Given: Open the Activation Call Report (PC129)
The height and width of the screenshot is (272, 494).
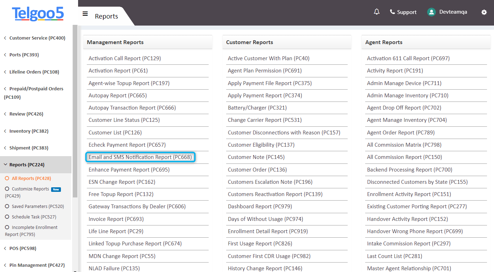Looking at the screenshot, I should [x=124, y=58].
